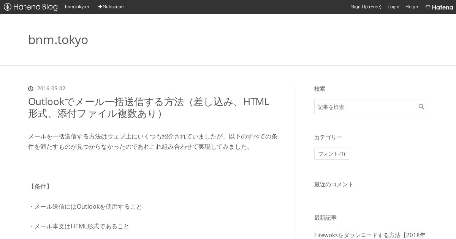Open the bnm.tokyo blog title

pyautogui.click(x=58, y=40)
